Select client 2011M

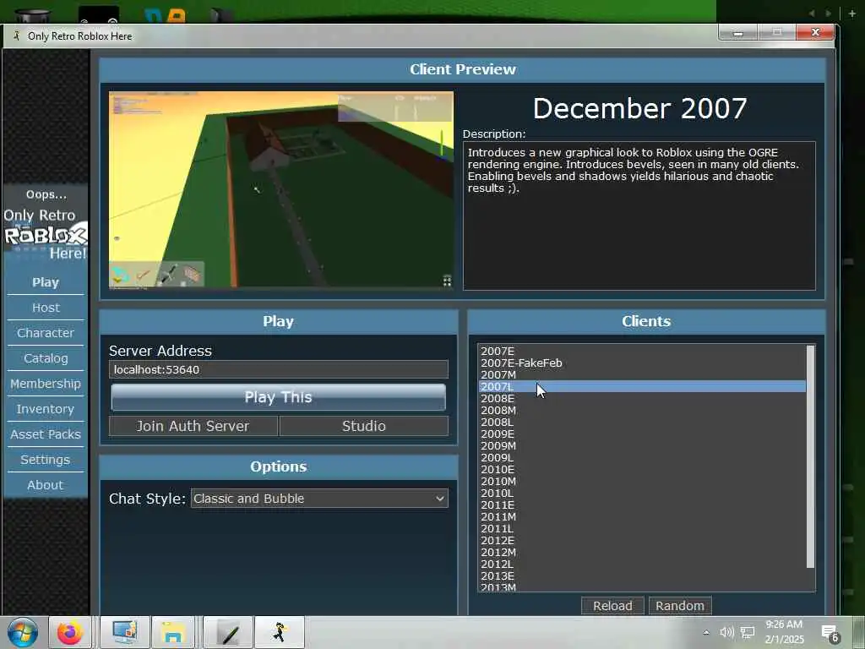(x=642, y=516)
